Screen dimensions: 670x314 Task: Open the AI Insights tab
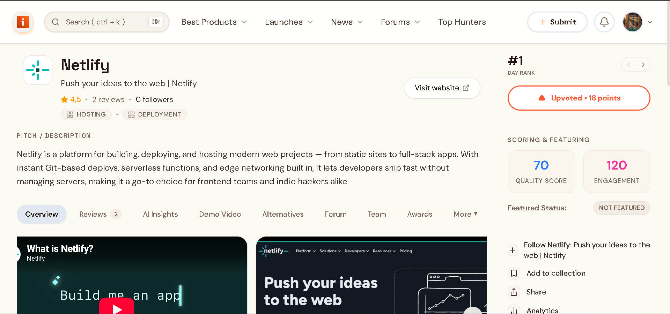160,214
